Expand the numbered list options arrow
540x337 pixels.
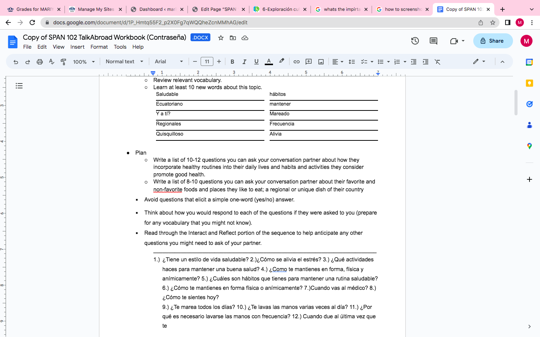pyautogui.click(x=405, y=62)
